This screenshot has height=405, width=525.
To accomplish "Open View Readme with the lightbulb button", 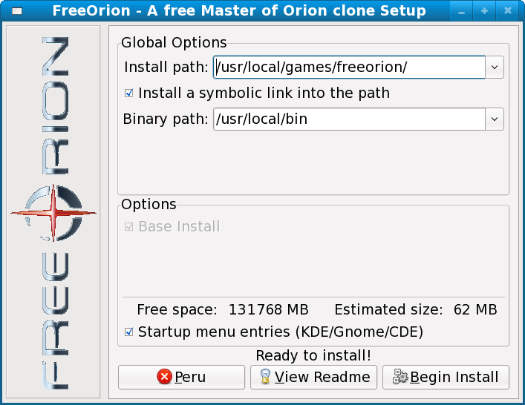I will (313, 377).
